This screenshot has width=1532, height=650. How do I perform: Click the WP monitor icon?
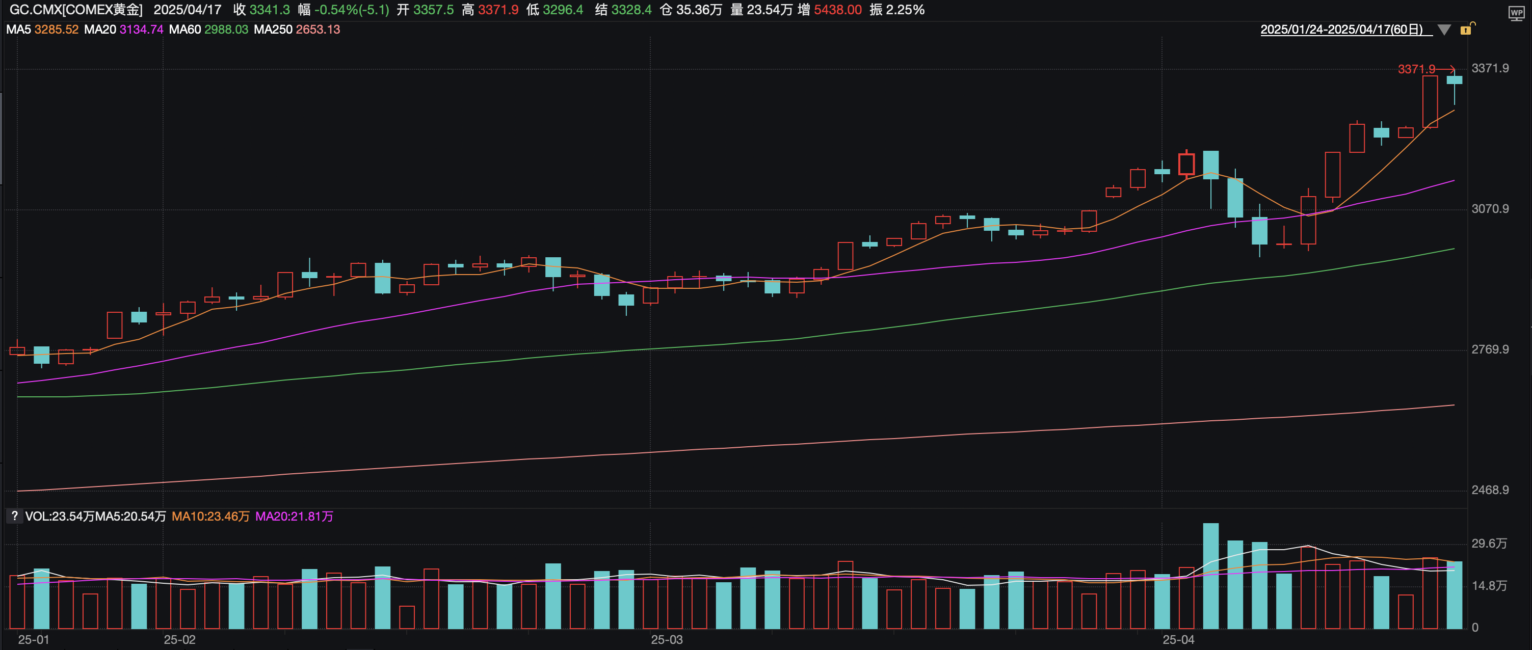point(1516,13)
